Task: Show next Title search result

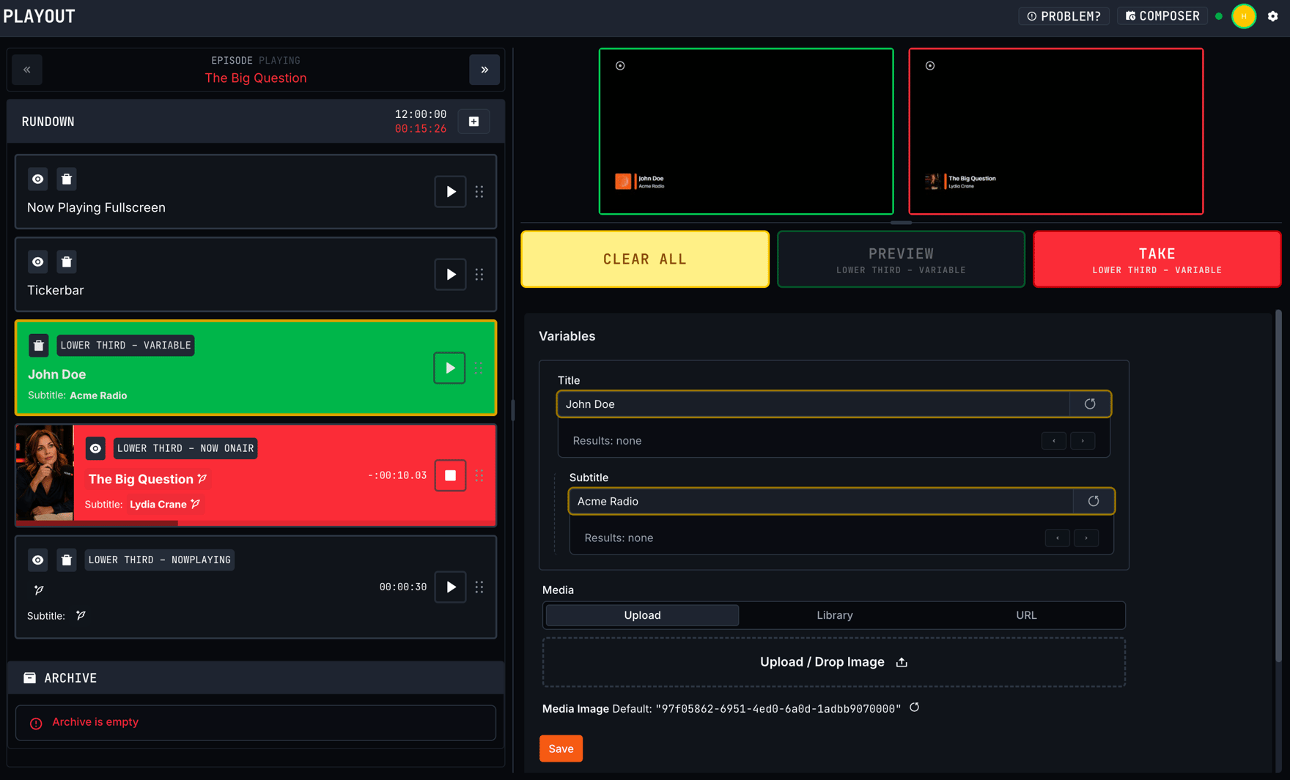Action: click(x=1083, y=441)
